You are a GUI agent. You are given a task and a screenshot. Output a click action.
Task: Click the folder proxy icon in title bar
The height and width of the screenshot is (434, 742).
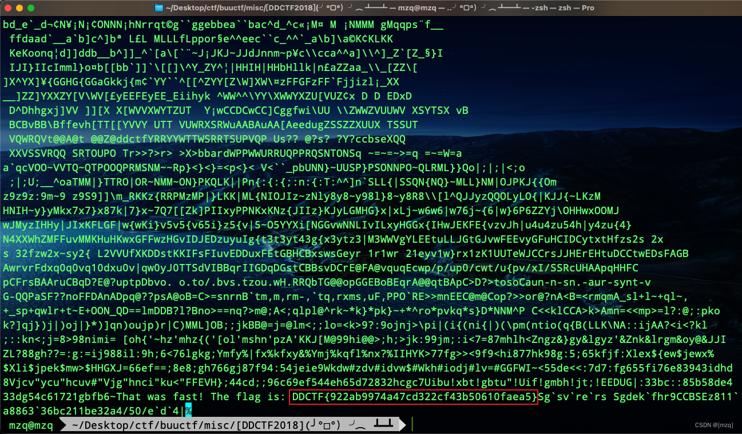pyautogui.click(x=159, y=8)
